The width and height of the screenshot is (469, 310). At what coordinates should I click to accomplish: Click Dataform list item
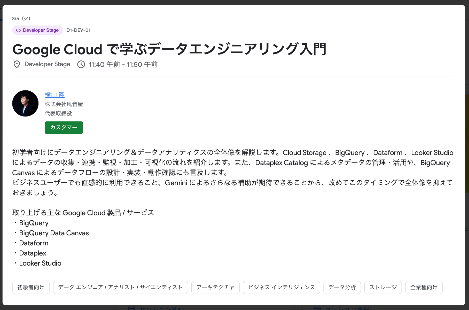(x=34, y=243)
